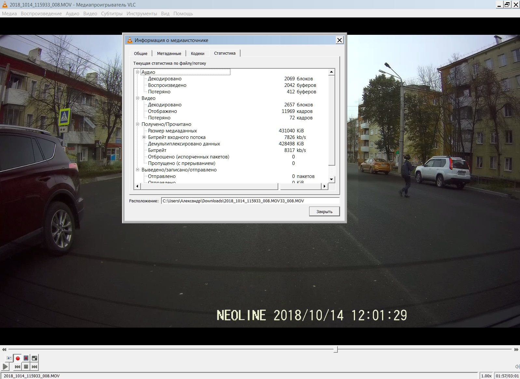Collapse the Аудио statistics group
Screen dimensions: 520x379
click(137, 72)
